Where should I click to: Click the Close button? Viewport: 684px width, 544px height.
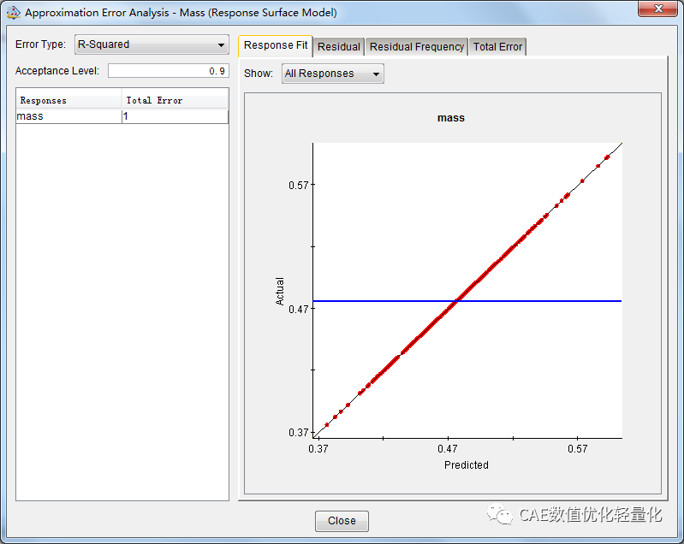tap(342, 521)
